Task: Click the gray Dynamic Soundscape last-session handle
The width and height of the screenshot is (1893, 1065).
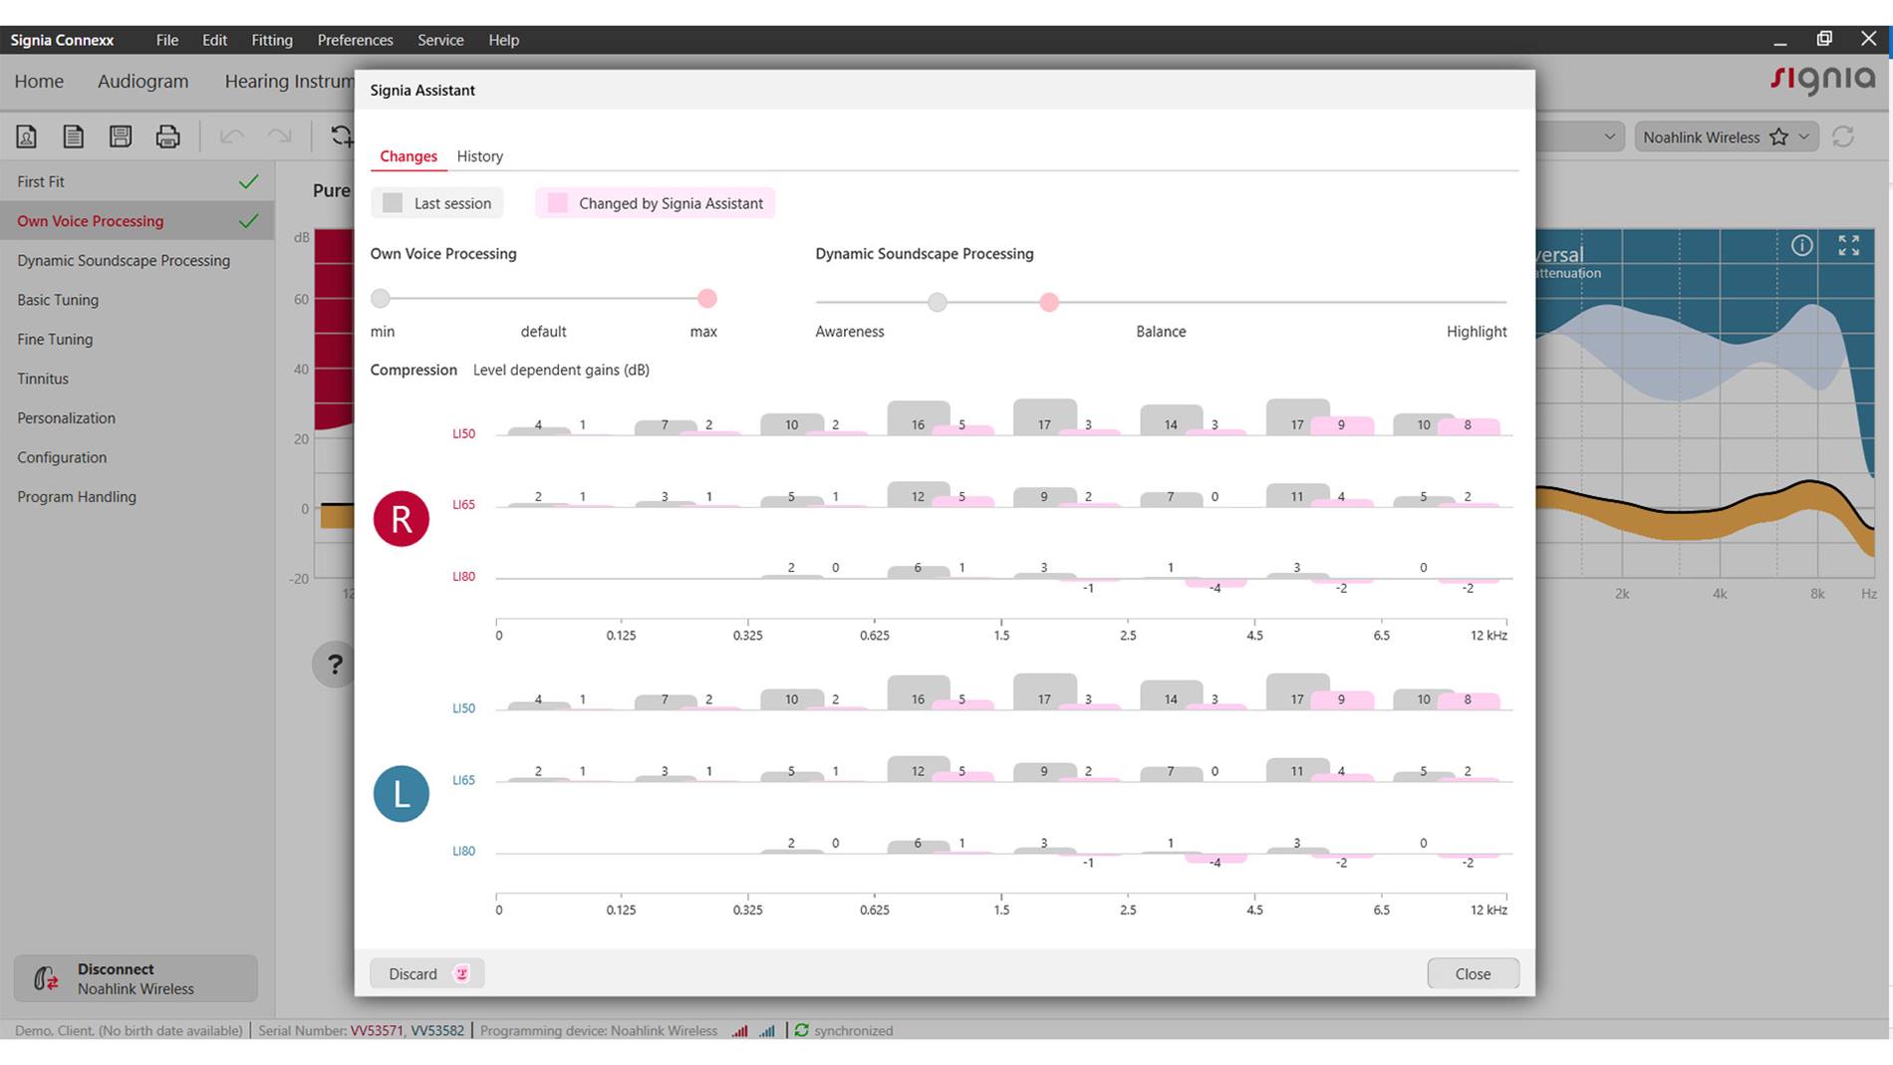Action: [937, 302]
